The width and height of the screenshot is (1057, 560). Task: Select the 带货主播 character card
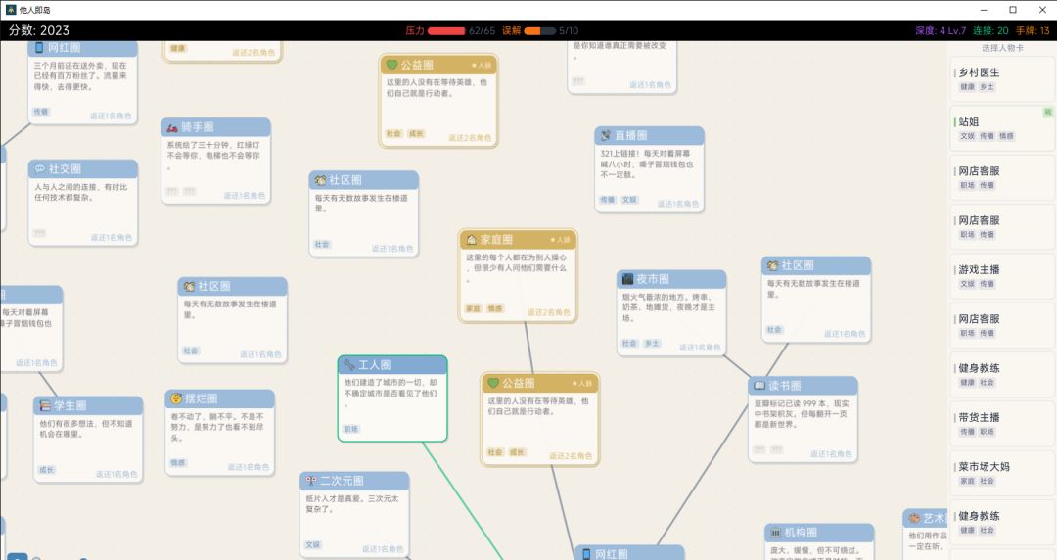click(x=1002, y=424)
